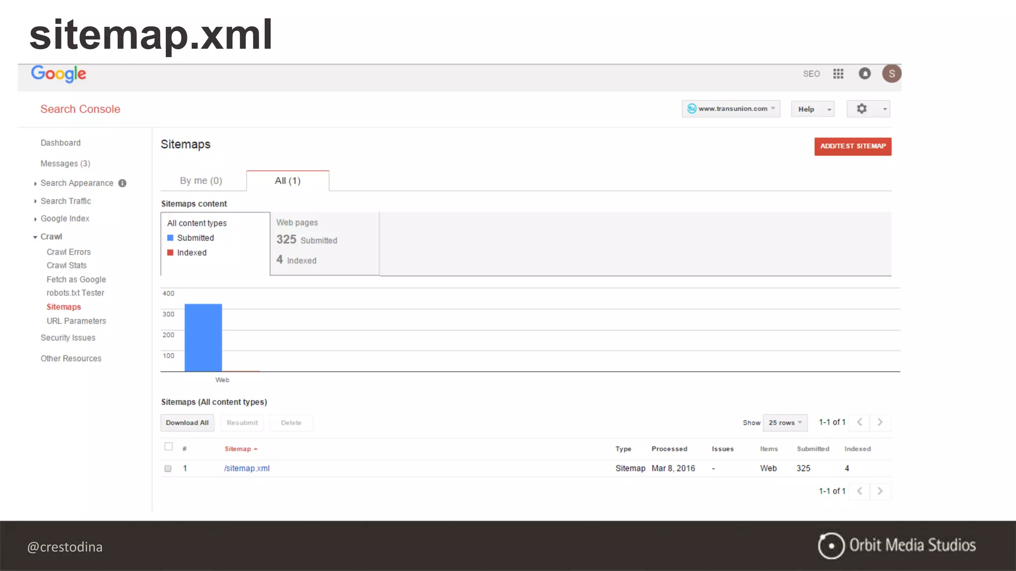Screen dimensions: 1016x571
Task: Click the red Indexed legend swatch
Action: pos(170,253)
